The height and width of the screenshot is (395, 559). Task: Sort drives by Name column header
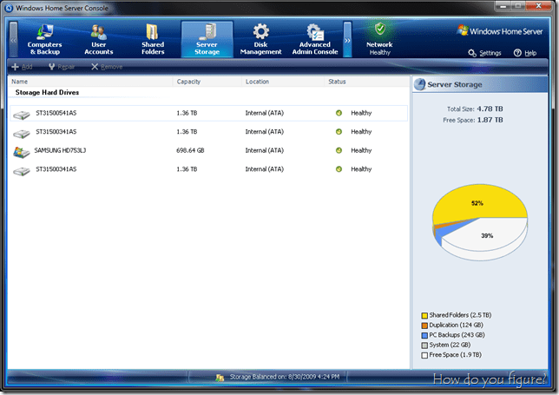pos(20,81)
